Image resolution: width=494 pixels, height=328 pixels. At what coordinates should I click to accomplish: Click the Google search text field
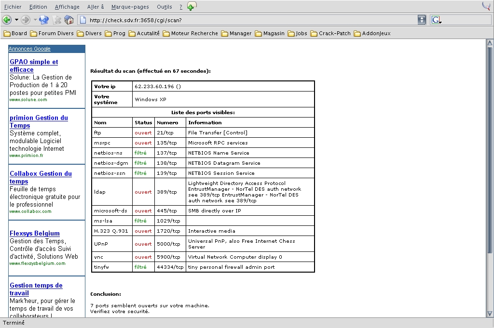click(x=467, y=20)
